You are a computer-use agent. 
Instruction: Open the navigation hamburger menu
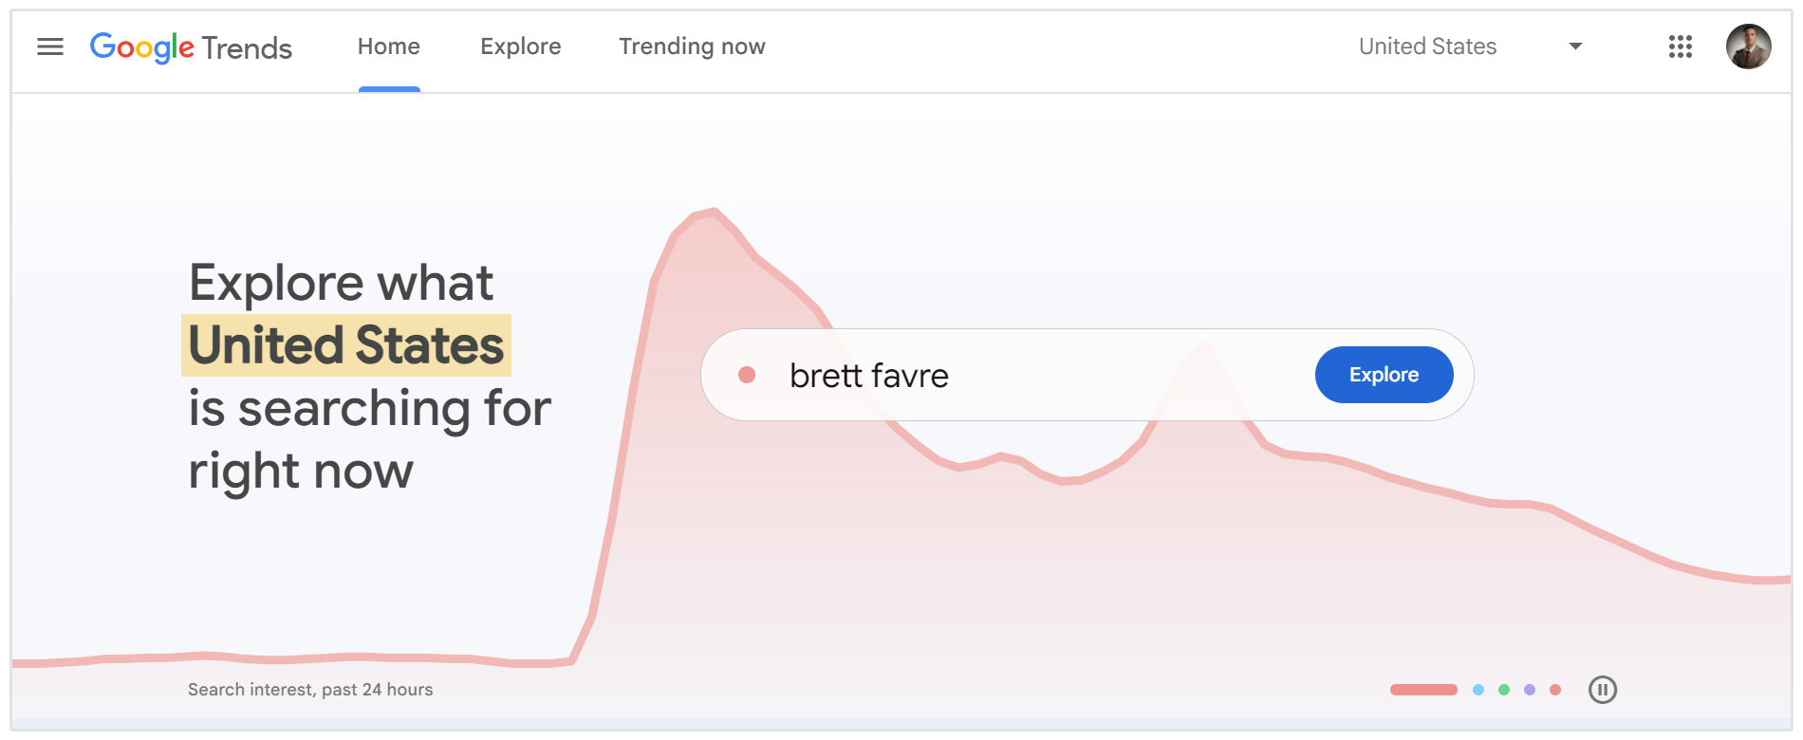point(49,46)
